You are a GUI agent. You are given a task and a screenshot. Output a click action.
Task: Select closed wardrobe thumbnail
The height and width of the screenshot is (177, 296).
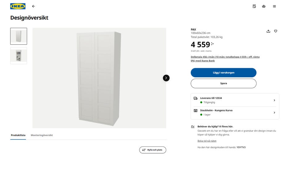[x=18, y=36]
